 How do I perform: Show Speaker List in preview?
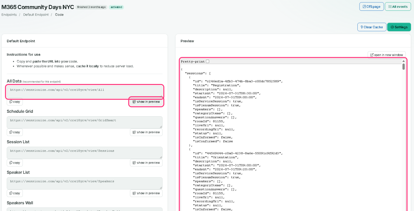(x=146, y=193)
